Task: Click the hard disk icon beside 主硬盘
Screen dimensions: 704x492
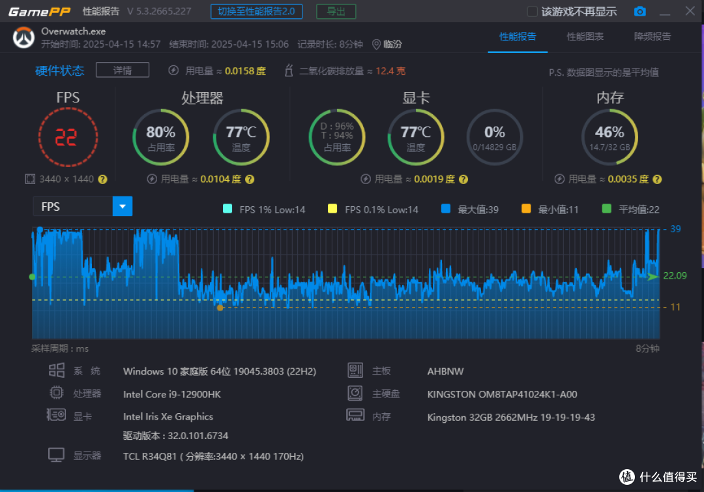Action: pyautogui.click(x=355, y=393)
